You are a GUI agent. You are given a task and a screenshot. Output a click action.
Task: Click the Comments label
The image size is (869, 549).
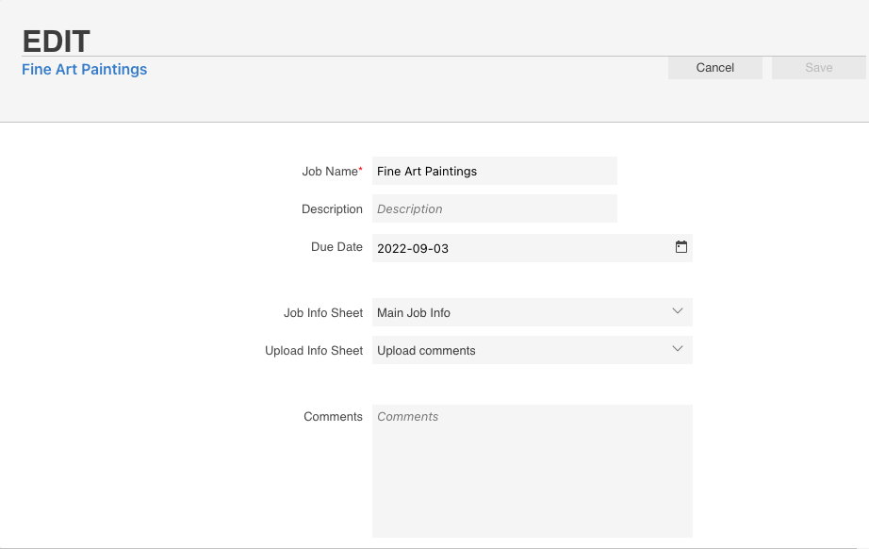[x=333, y=416]
